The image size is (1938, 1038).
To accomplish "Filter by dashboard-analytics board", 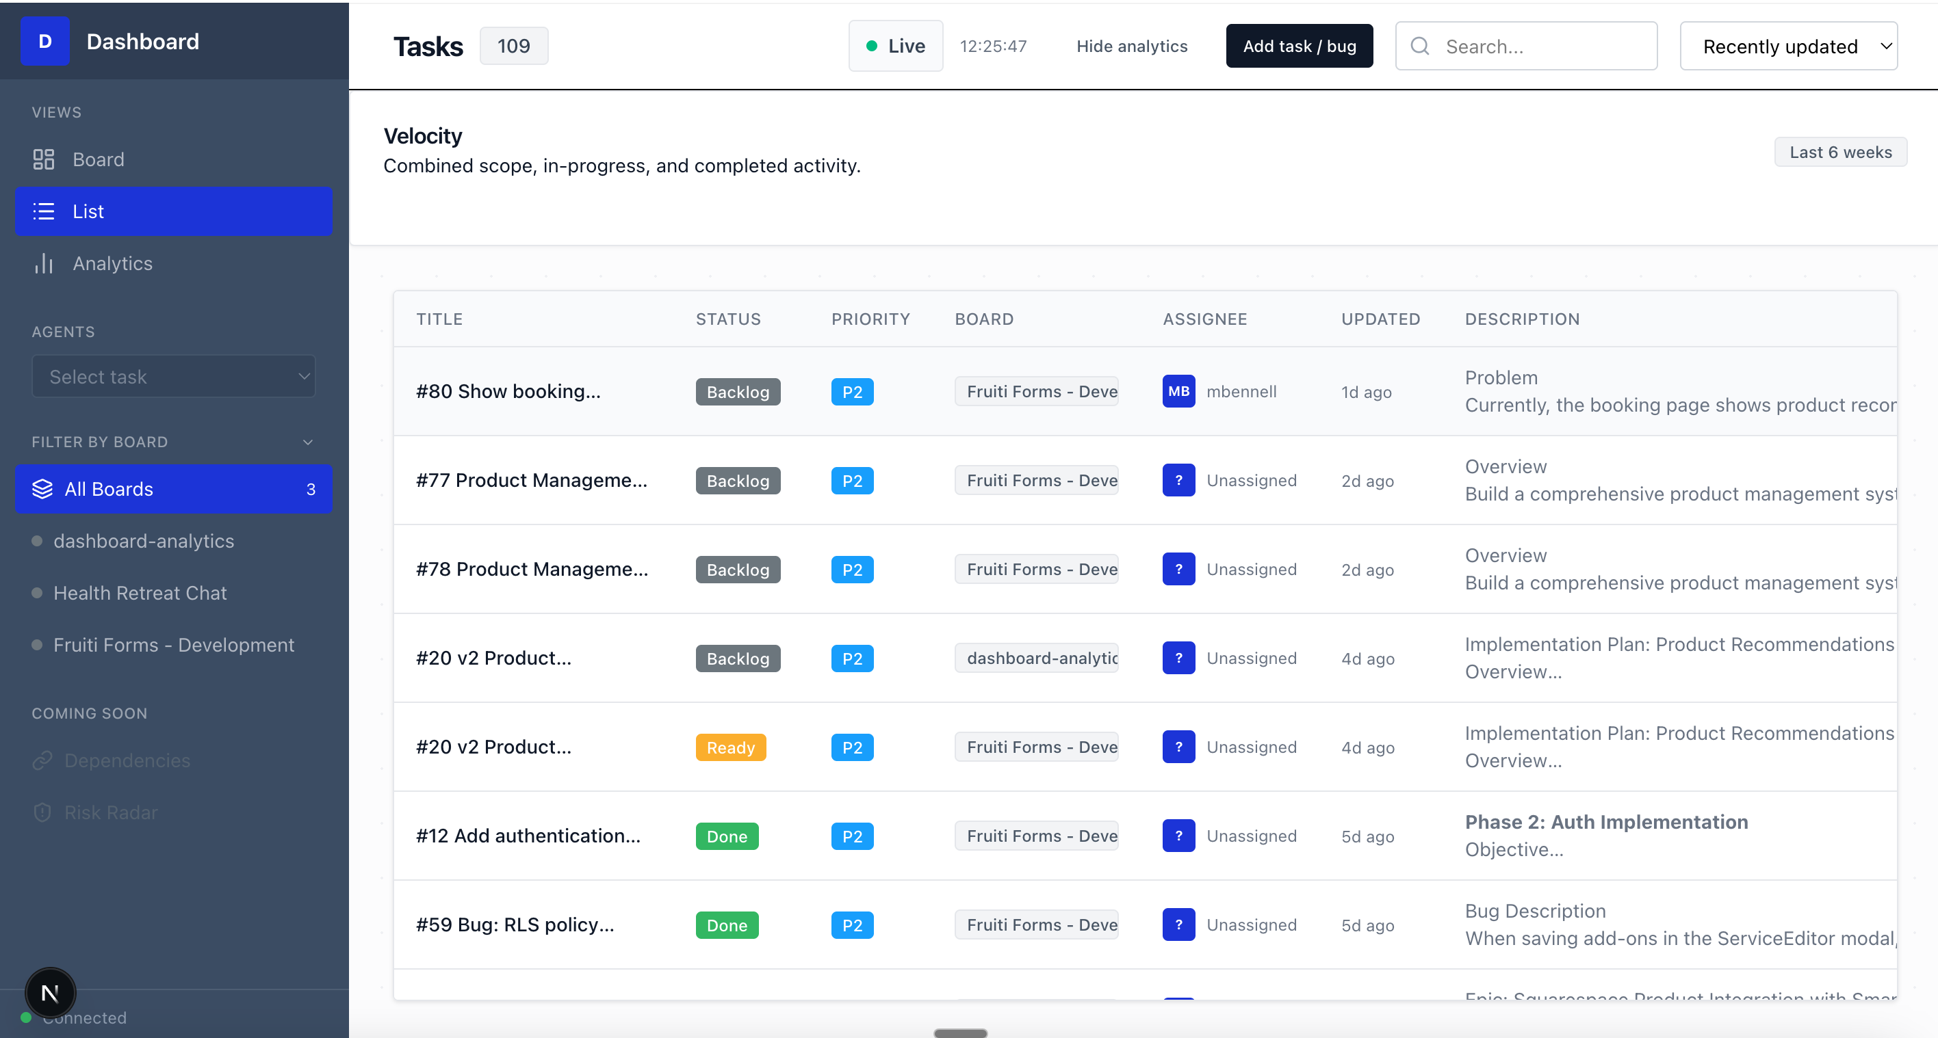I will pyautogui.click(x=144, y=541).
